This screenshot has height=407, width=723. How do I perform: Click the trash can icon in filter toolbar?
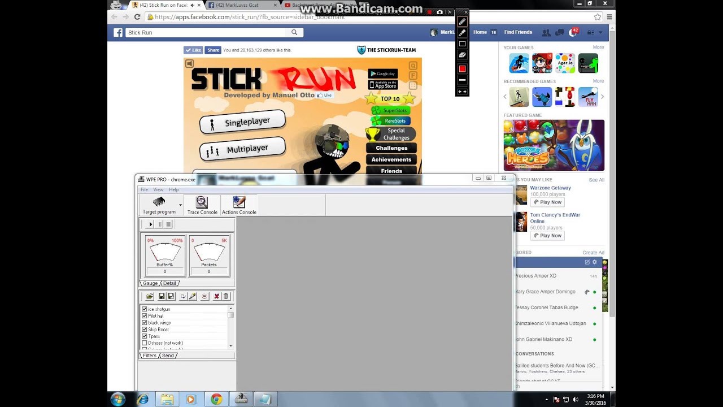pyautogui.click(x=226, y=296)
